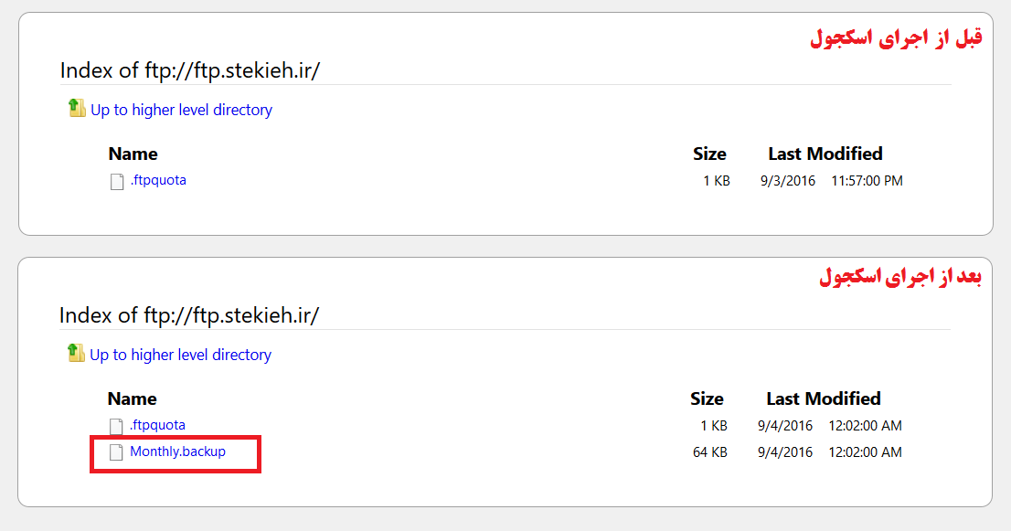Viewport: 1011px width, 531px height.
Task: Click the up-folder icon in the before-schedule listing
Action: pos(77,108)
